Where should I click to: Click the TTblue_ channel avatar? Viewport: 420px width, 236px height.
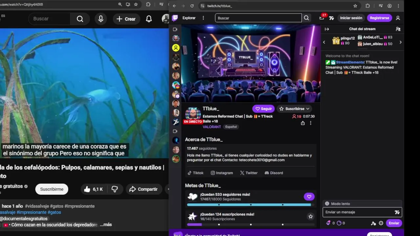click(x=193, y=115)
